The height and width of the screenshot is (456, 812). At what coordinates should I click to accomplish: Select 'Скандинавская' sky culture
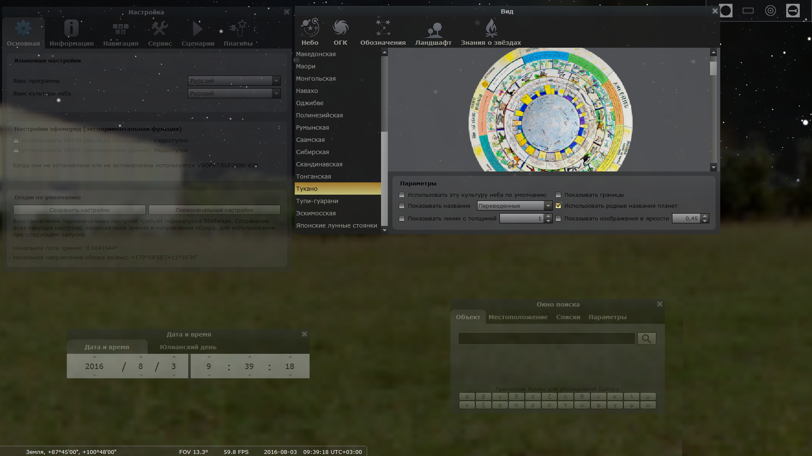337,164
